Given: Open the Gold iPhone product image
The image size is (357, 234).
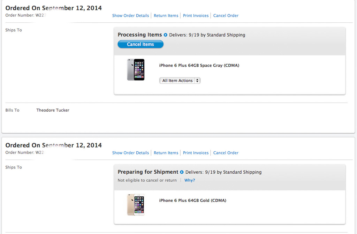Looking at the screenshot, I should coord(136,205).
